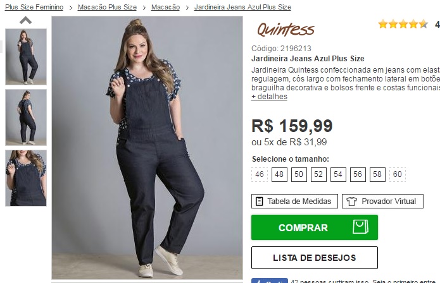Open Tabela de Medidas clipboard icon
440x283 pixels.
[x=260, y=202]
